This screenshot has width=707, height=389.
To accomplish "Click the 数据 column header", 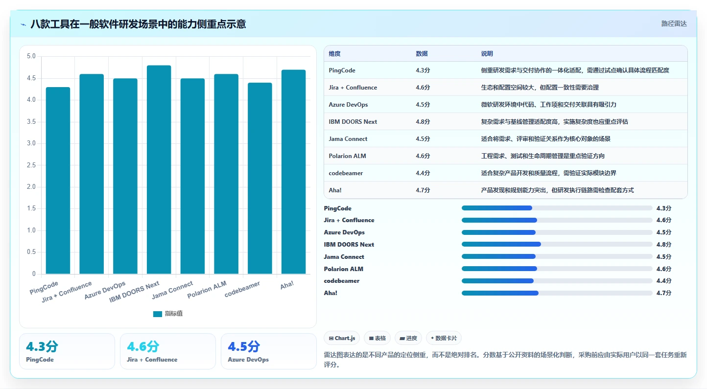I will [422, 54].
